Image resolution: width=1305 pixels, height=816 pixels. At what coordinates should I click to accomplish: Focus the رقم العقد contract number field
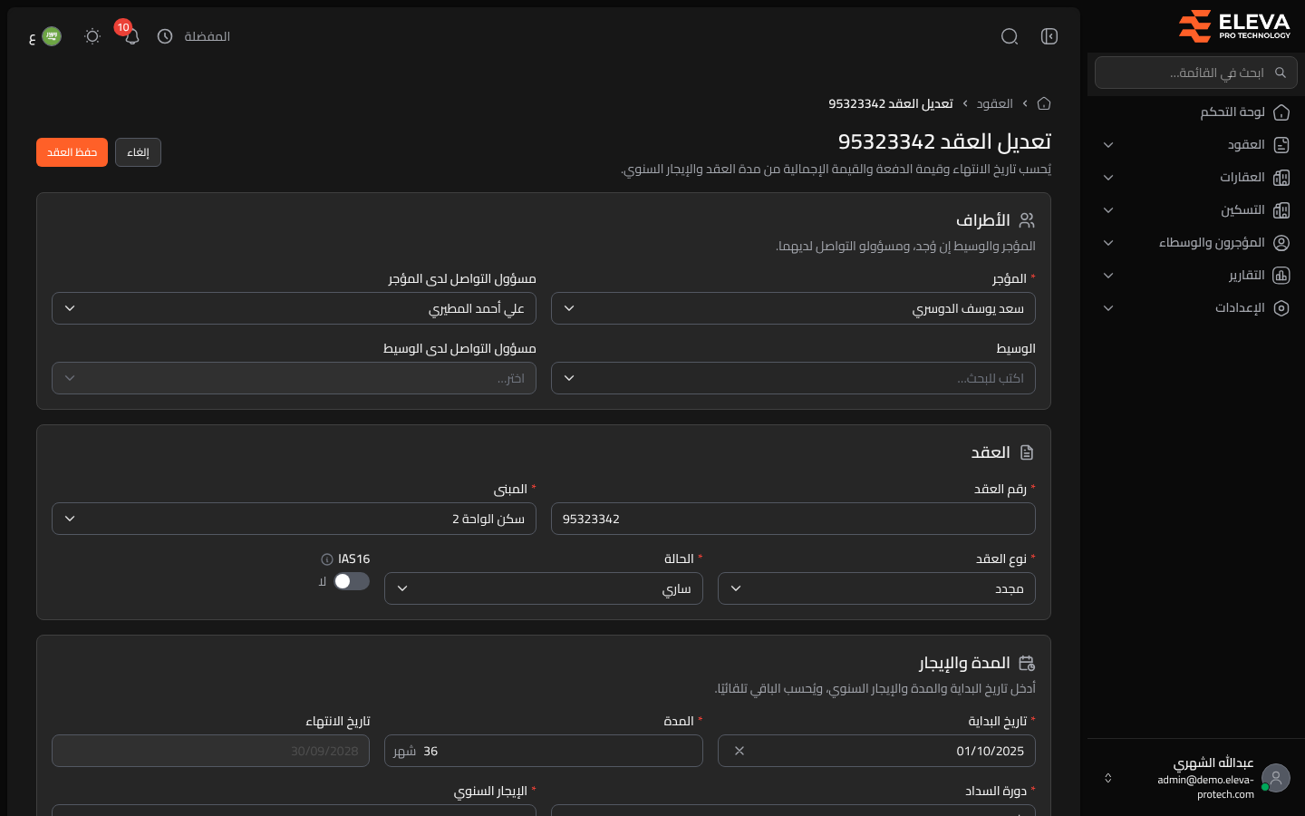click(793, 519)
